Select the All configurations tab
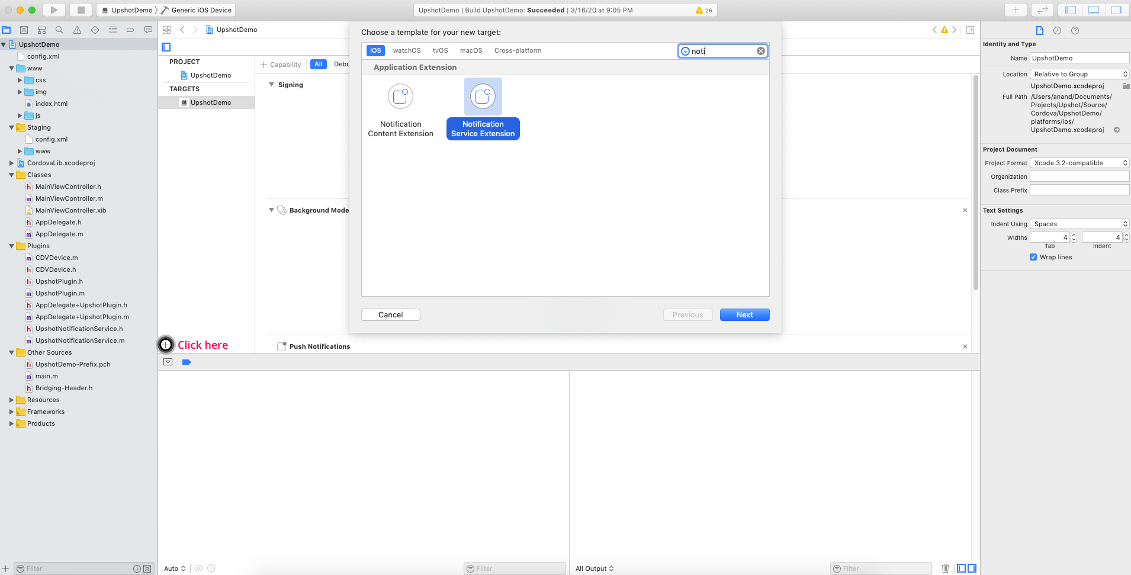The image size is (1131, 575). [319, 64]
